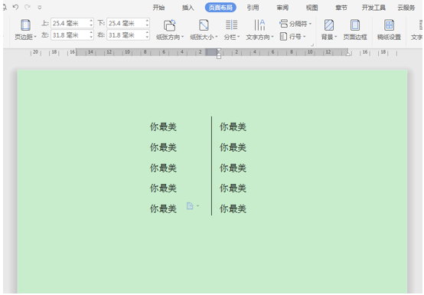Click the 分栏 columns icon
The image size is (424, 295).
pyautogui.click(x=231, y=25)
